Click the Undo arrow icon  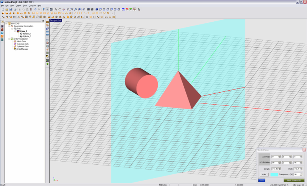35,9
